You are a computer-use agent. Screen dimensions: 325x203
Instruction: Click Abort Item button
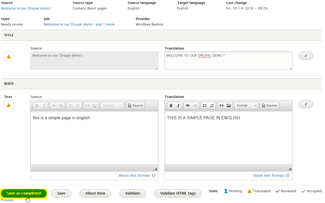(x=95, y=193)
